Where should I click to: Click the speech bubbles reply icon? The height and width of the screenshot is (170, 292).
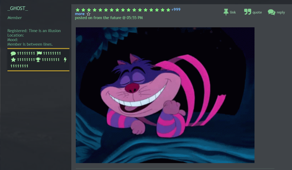click(x=271, y=12)
